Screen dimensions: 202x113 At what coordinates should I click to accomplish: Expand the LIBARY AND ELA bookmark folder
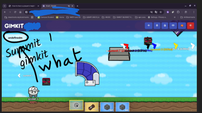pyautogui.click(x=91, y=17)
